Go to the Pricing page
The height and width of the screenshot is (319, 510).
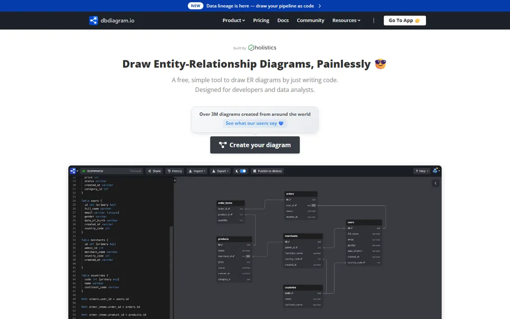261,20
